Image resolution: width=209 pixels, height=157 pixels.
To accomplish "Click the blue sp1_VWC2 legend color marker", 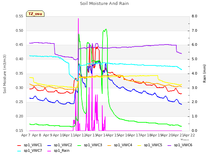I will pyautogui.click(x=49, y=145).
